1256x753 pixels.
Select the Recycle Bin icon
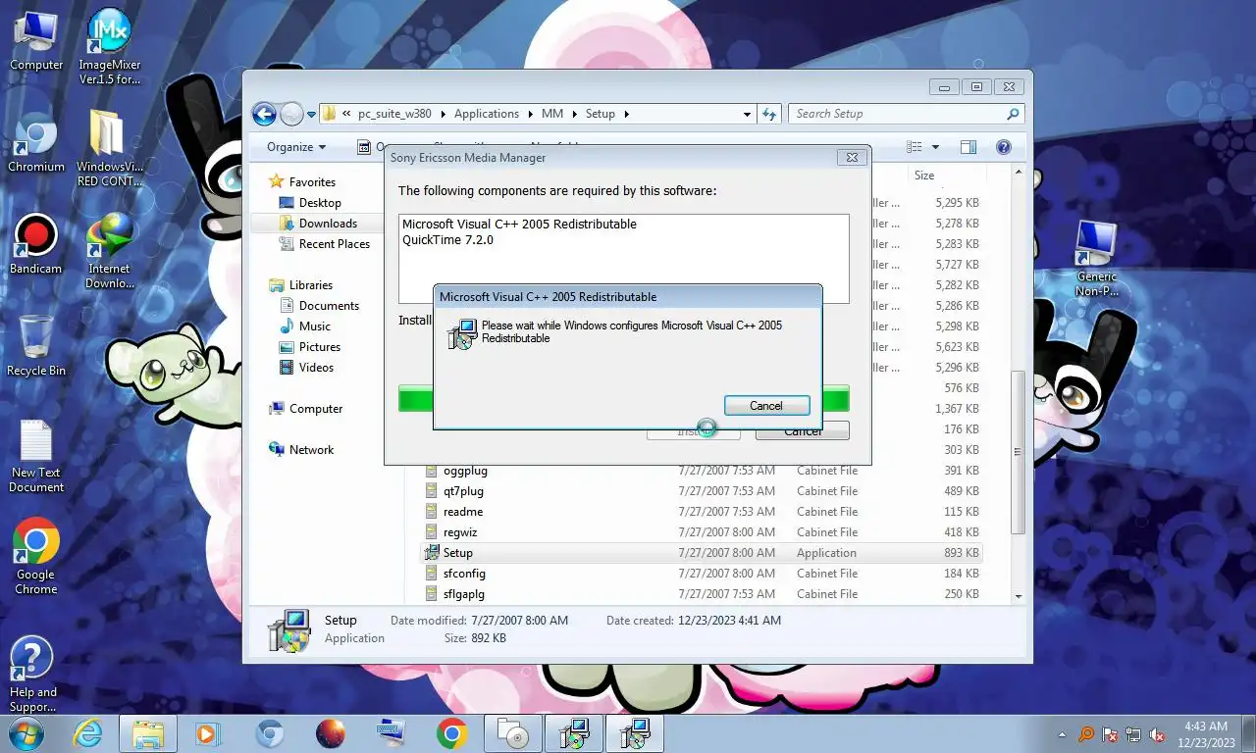(36, 346)
